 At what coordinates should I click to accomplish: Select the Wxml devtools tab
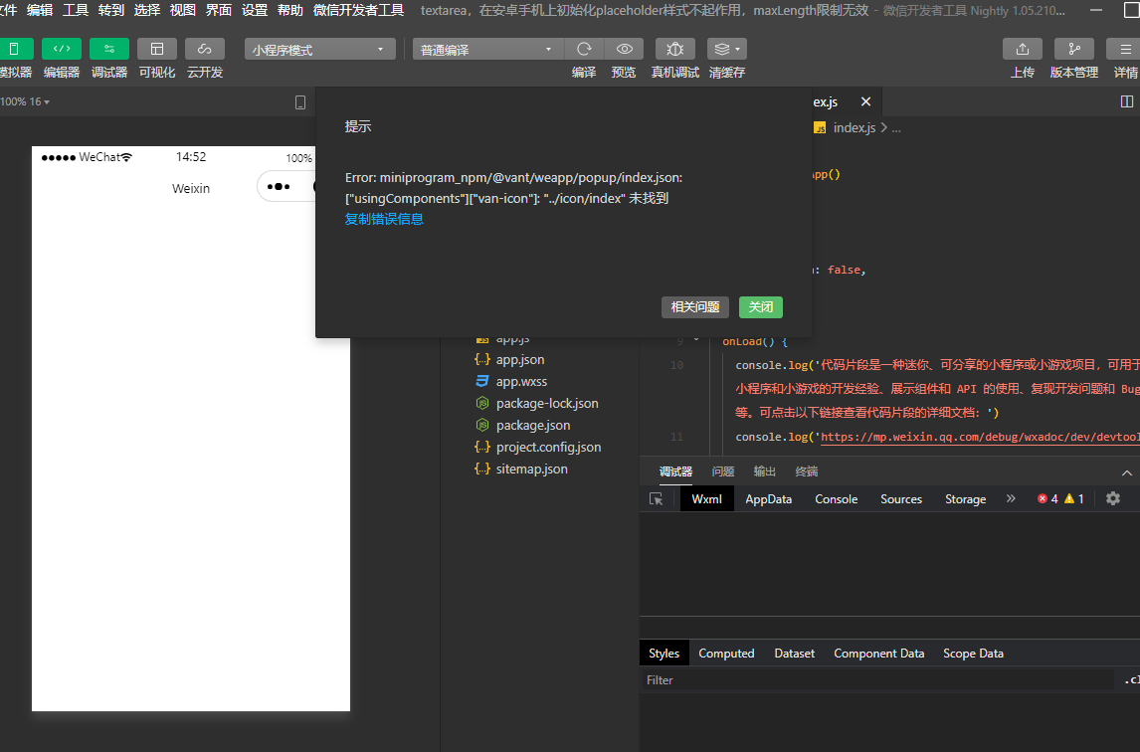tap(706, 499)
